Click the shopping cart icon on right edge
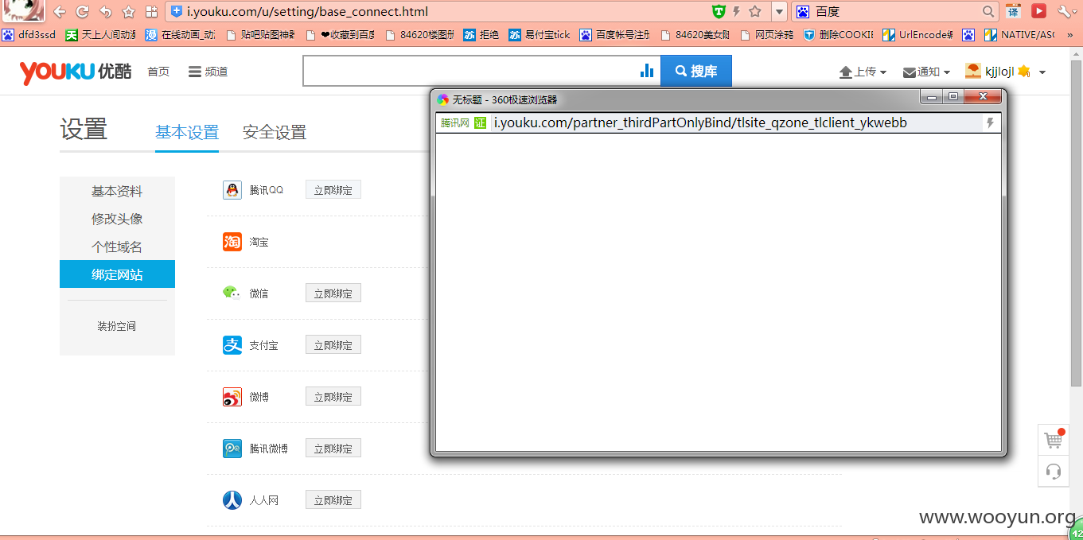1083x540 pixels. (1054, 440)
